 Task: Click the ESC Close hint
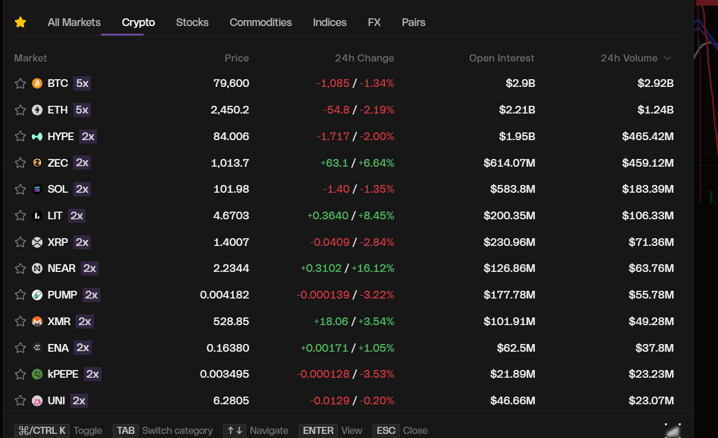click(x=400, y=430)
